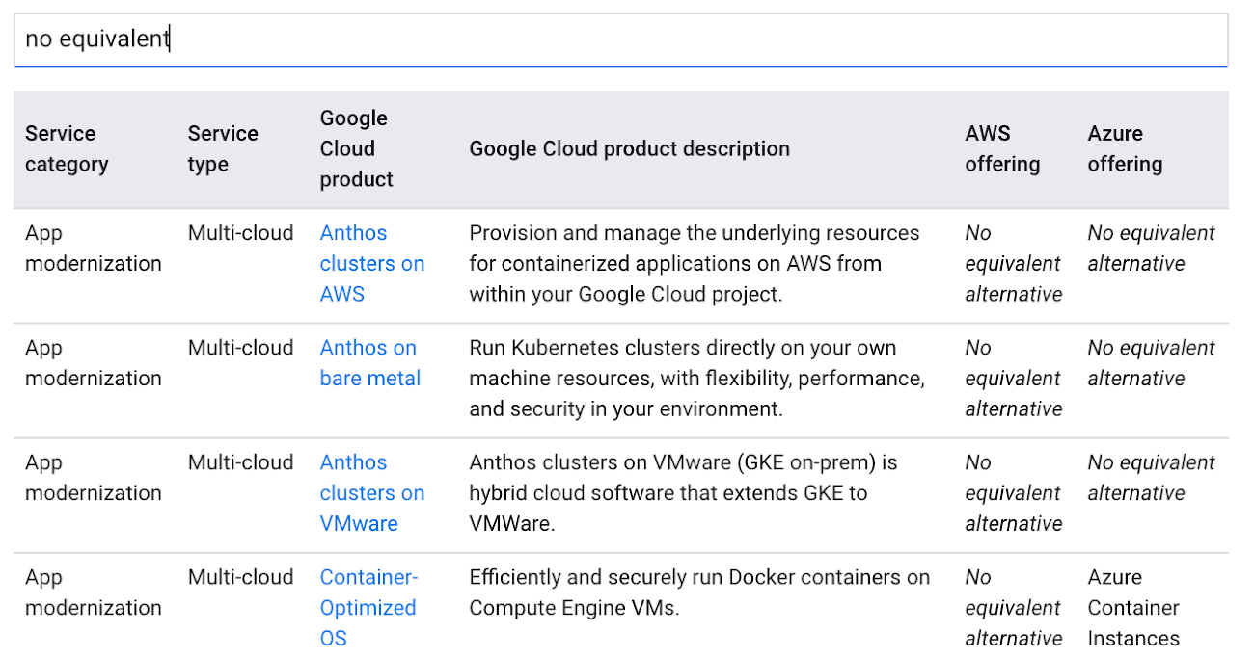This screenshot has width=1254, height=658.
Task: Click Multi-cloud in Anthos clusters on VMware row
Action: coord(241,462)
